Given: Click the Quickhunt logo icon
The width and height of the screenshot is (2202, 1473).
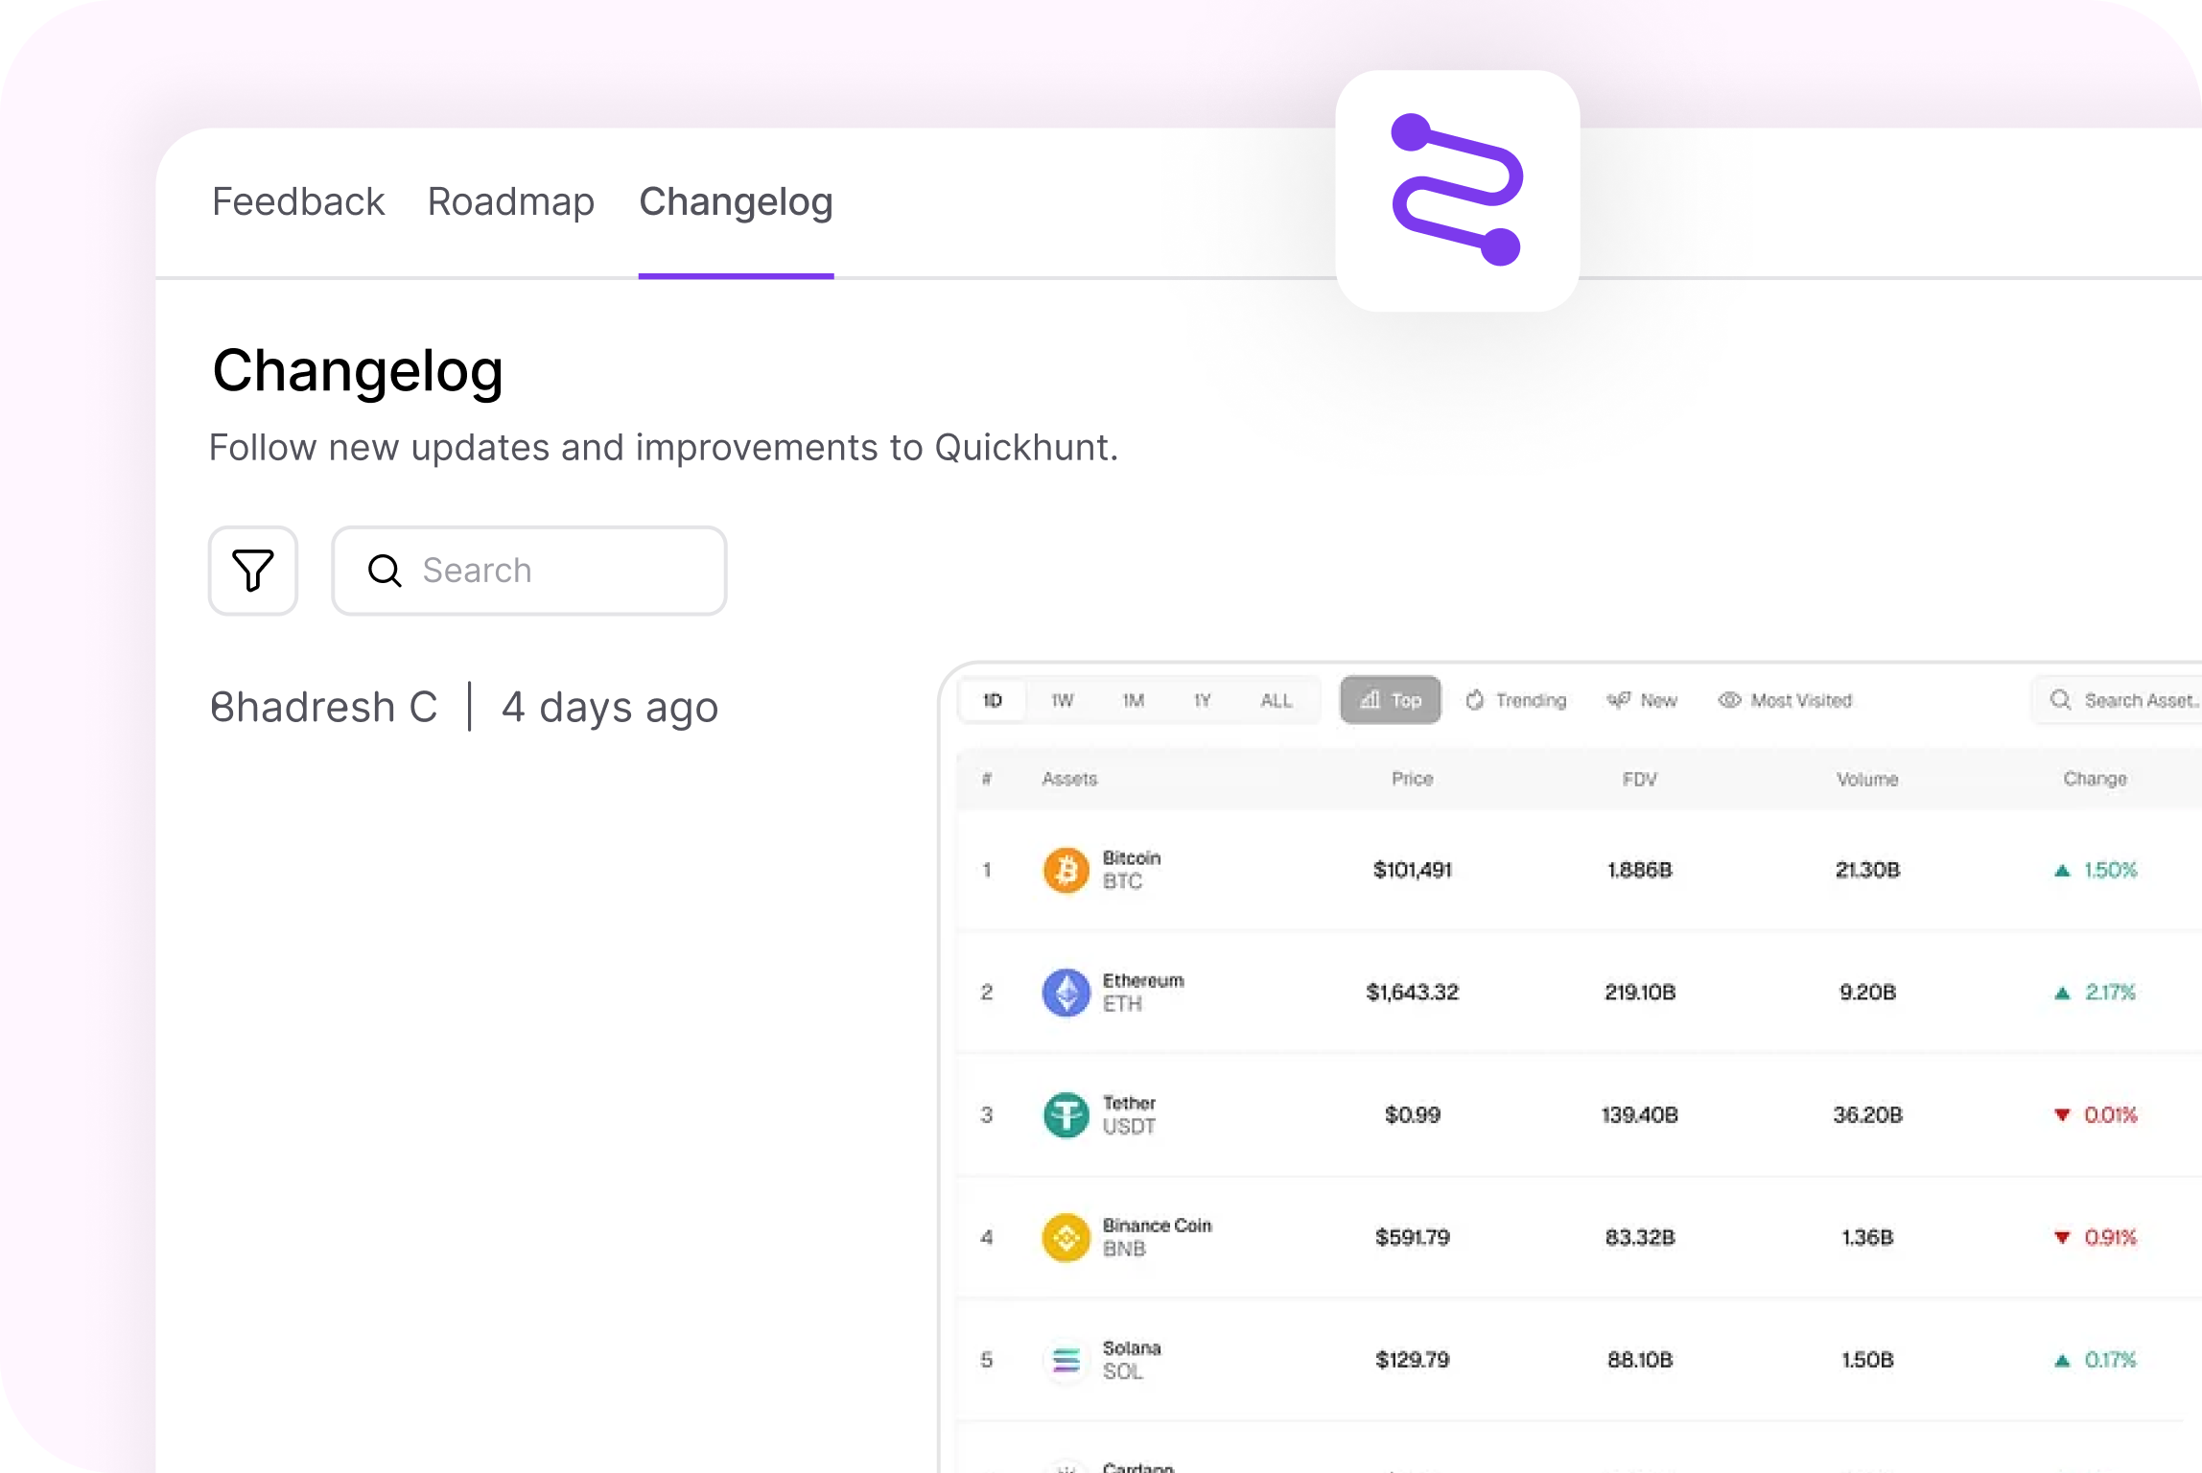Looking at the screenshot, I should 1457,190.
